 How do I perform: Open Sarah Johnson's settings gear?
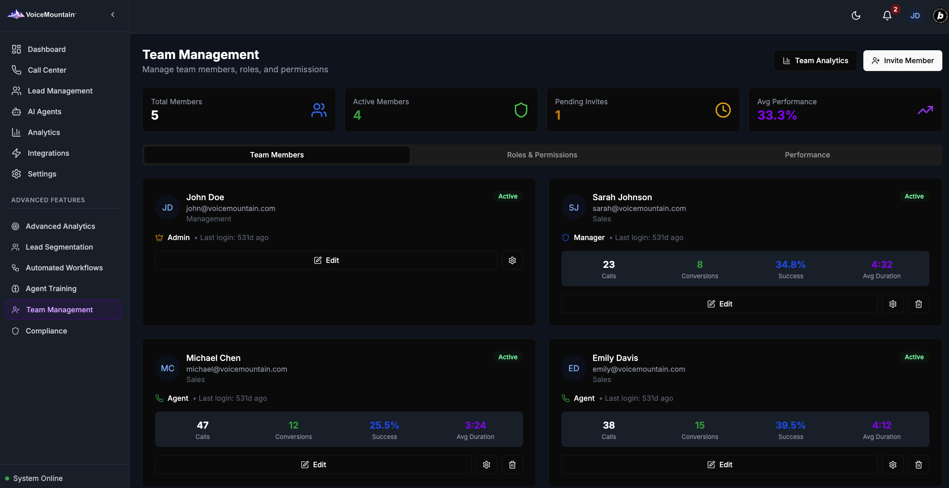(x=892, y=304)
